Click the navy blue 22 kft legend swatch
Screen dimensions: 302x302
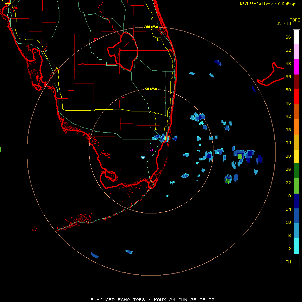pyautogui.click(x=296, y=201)
